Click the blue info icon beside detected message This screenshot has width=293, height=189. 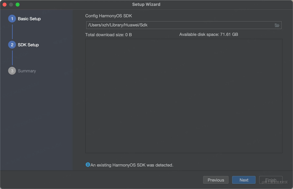88,164
